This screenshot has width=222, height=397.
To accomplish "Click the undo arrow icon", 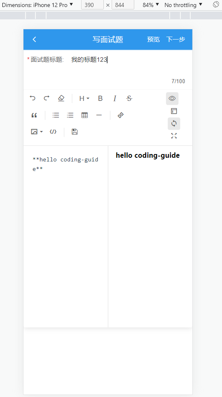I will (33, 98).
